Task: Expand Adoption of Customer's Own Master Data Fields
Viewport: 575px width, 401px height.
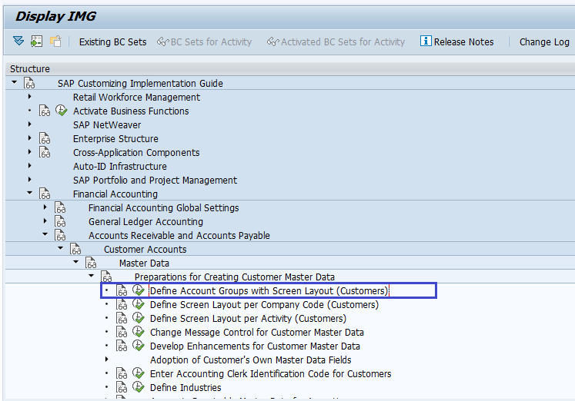Action: tap(107, 360)
